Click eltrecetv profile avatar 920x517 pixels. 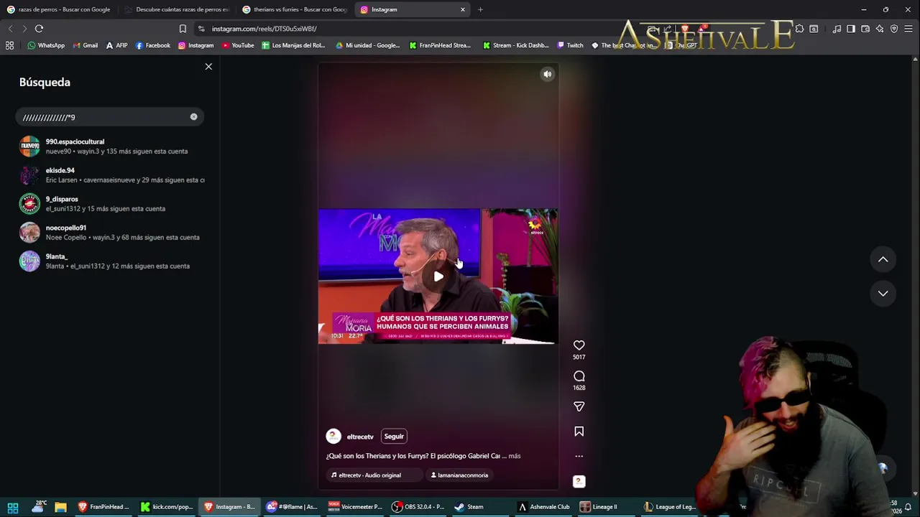point(333,437)
